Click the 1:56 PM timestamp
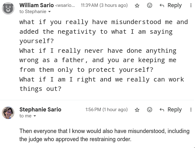The image size is (195, 148). tap(106, 110)
